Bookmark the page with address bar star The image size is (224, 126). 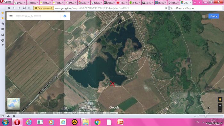(x=166, y=8)
